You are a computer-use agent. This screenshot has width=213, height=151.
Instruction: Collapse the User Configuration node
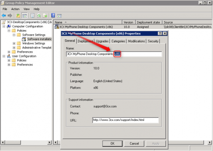(4, 56)
